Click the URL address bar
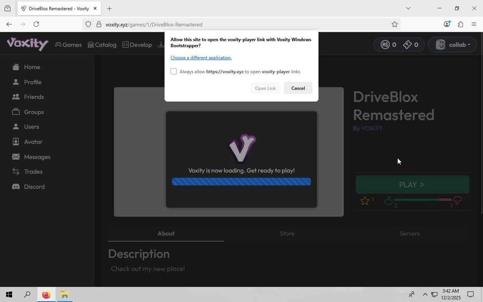 [241, 24]
